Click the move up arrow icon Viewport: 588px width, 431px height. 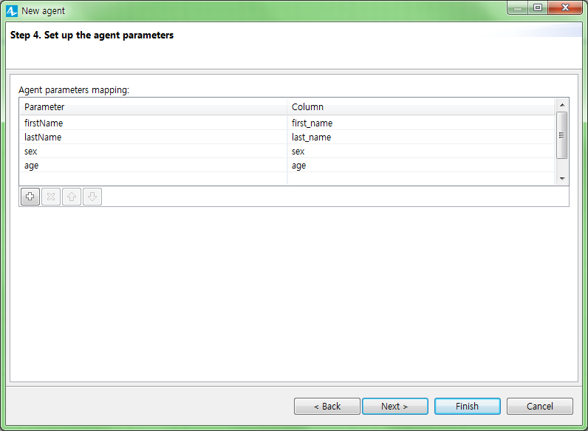tap(72, 197)
